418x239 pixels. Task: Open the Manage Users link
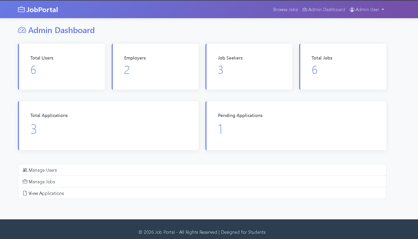tap(202, 170)
